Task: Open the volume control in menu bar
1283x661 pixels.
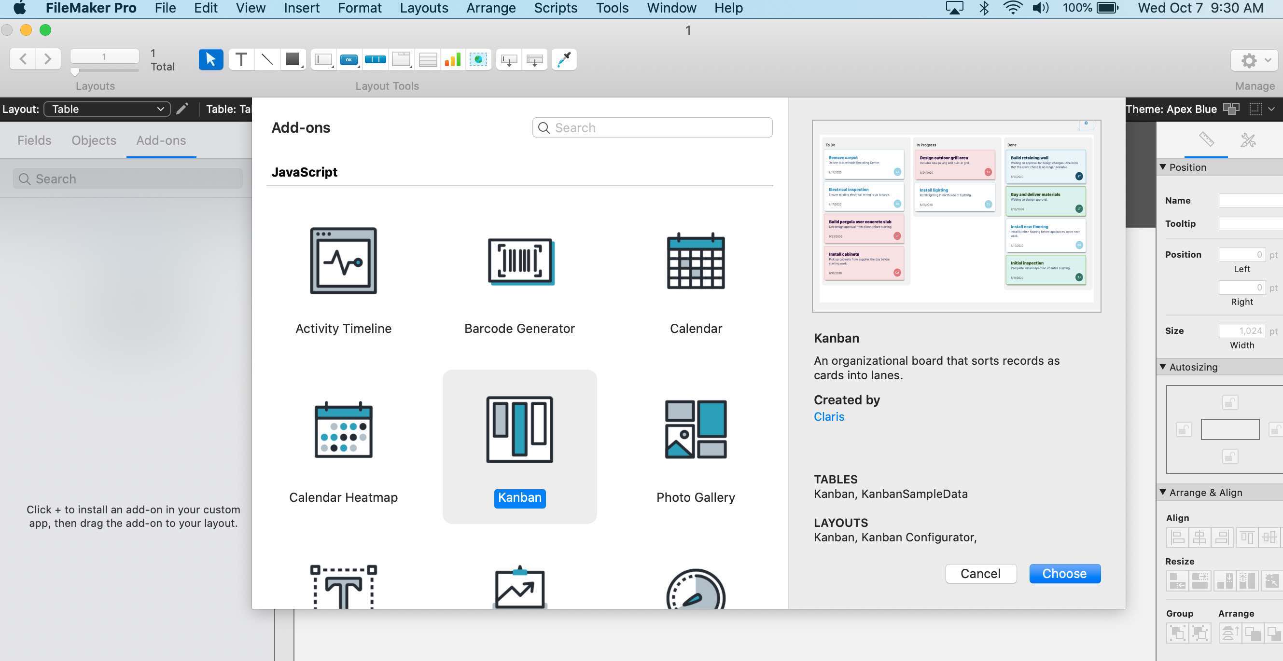Action: [x=1040, y=8]
